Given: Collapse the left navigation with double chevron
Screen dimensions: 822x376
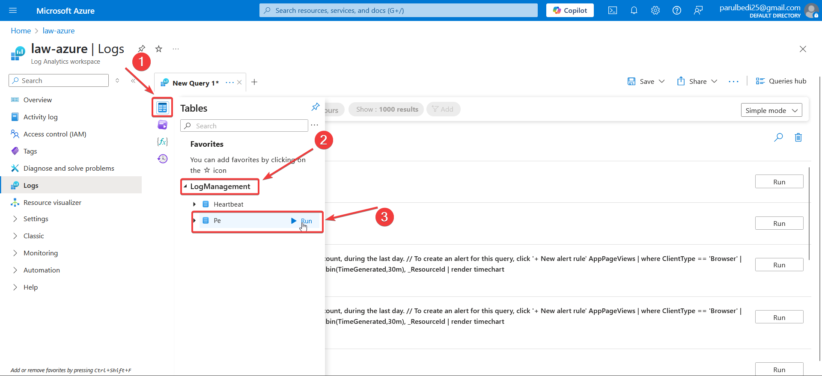Looking at the screenshot, I should [x=133, y=80].
